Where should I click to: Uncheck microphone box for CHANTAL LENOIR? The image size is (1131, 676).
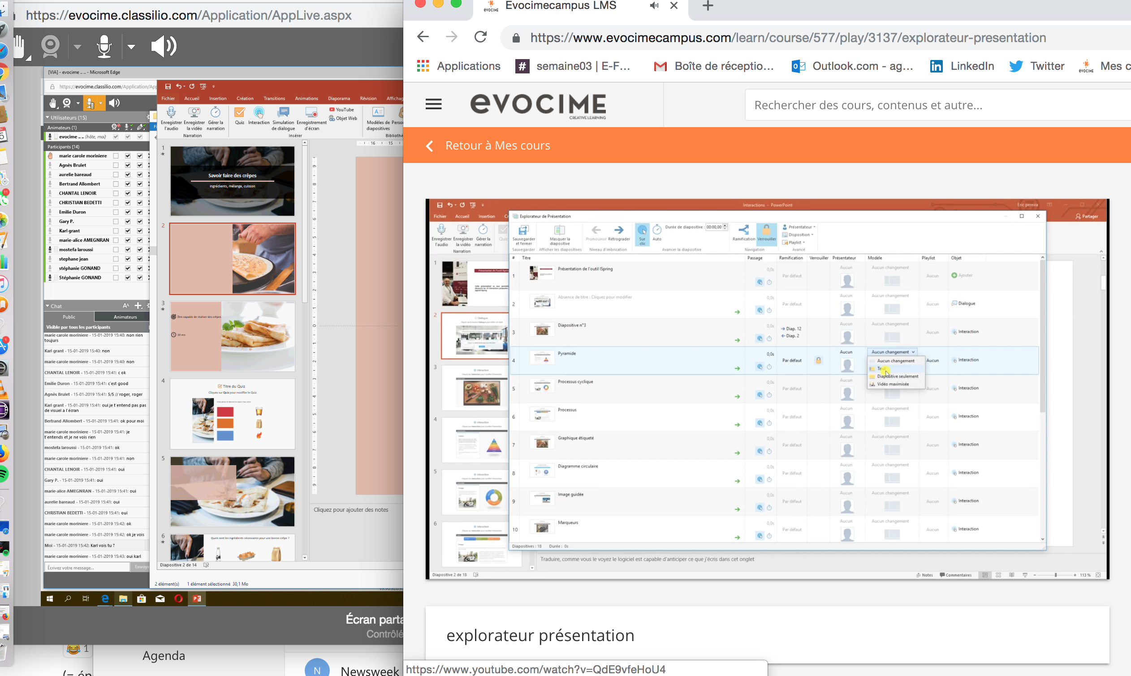[x=128, y=193]
